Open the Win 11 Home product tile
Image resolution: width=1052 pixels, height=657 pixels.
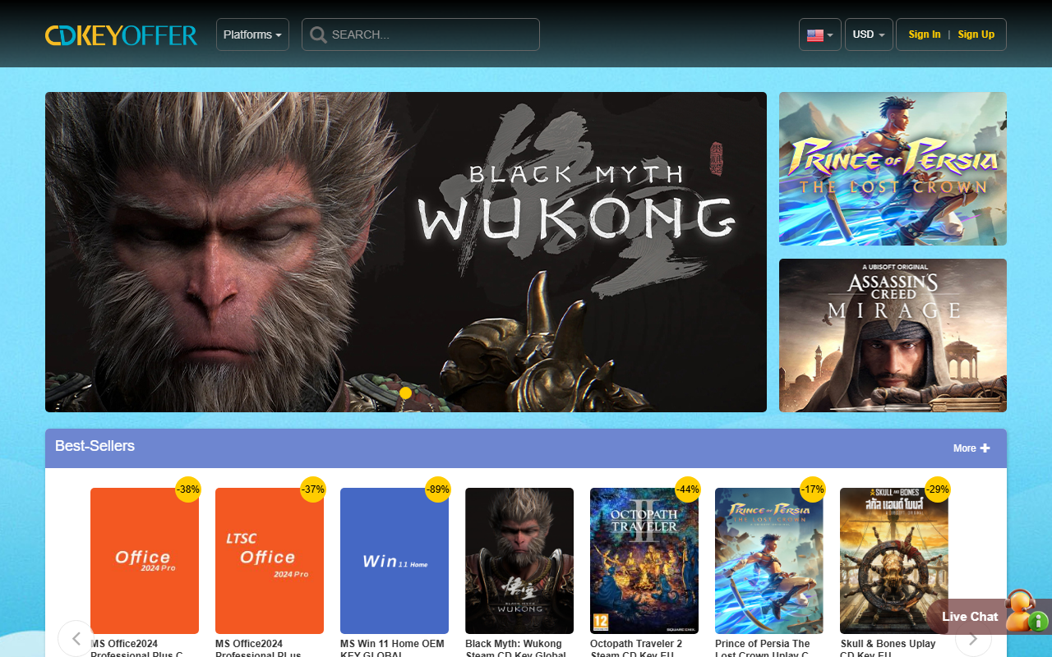(394, 561)
